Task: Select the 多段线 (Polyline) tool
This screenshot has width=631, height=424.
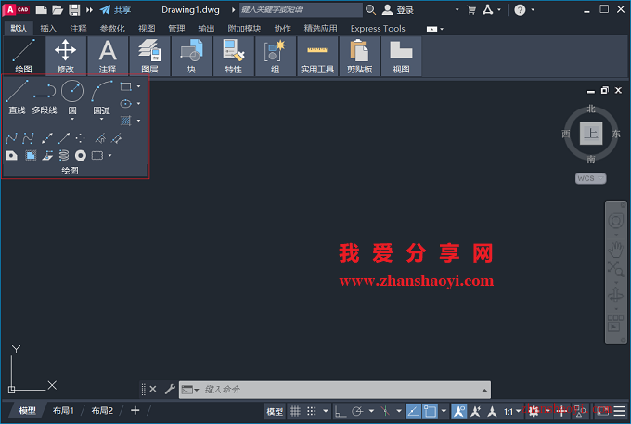Action: pyautogui.click(x=45, y=96)
